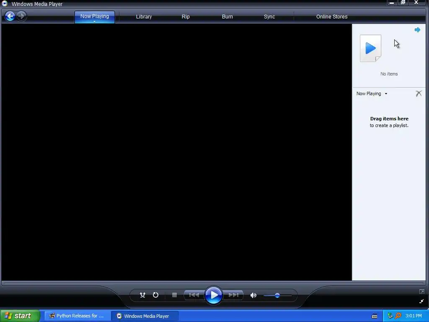Open the Now Playing list dropdown
This screenshot has width=429, height=322.
[x=372, y=93]
